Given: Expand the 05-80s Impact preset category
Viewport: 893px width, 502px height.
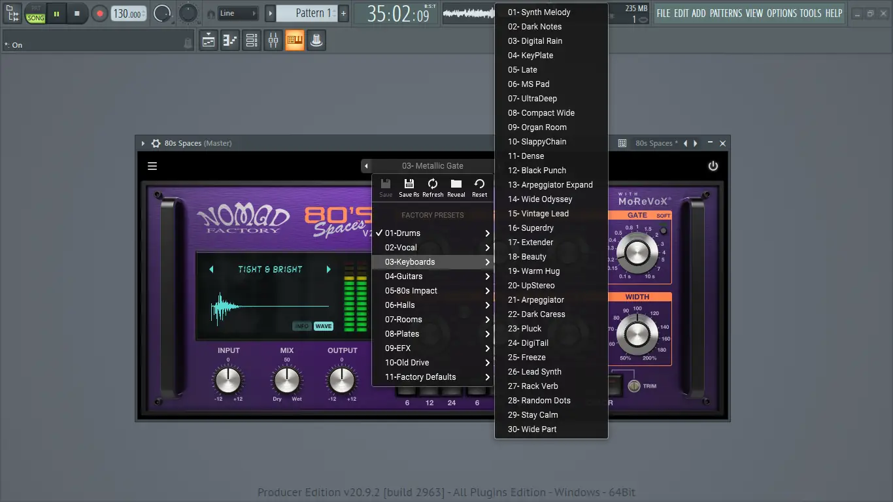Looking at the screenshot, I should [x=433, y=291].
